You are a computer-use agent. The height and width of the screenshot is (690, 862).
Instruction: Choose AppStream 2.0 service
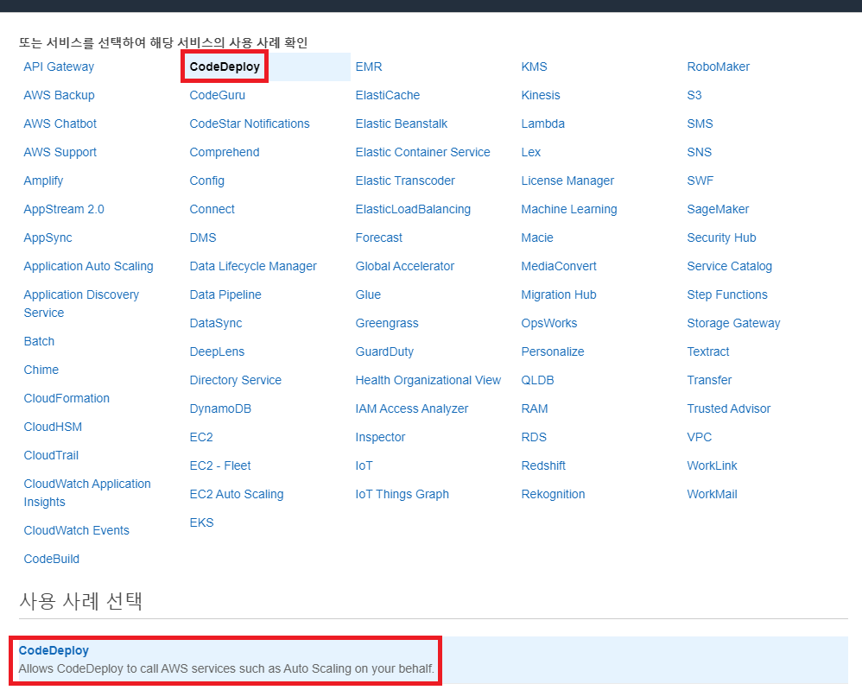point(64,210)
